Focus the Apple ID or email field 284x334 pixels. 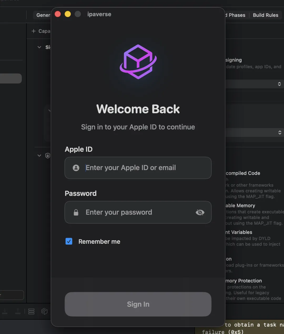tap(138, 168)
